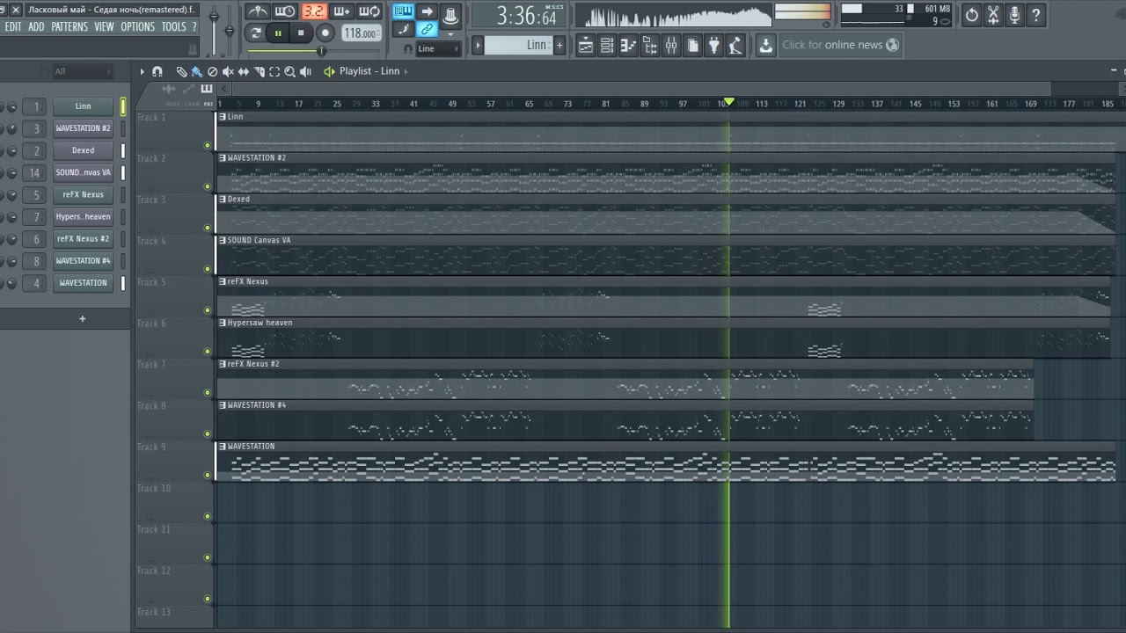The width and height of the screenshot is (1126, 633).
Task: Open the channel filter All dropdown
Action: coord(83,71)
